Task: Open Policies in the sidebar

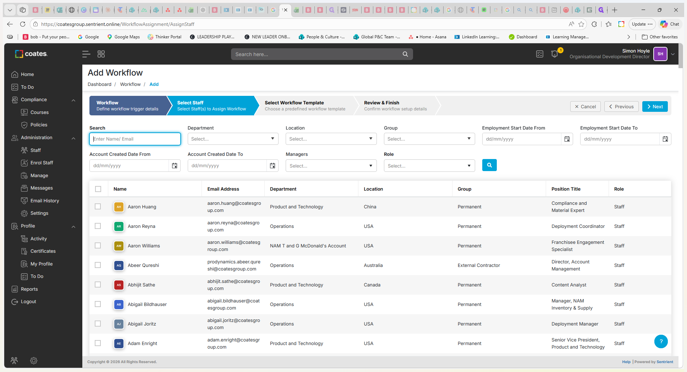Action: tap(39, 125)
